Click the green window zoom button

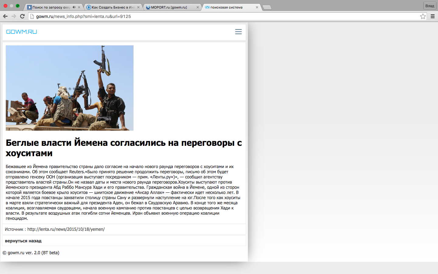point(18,6)
